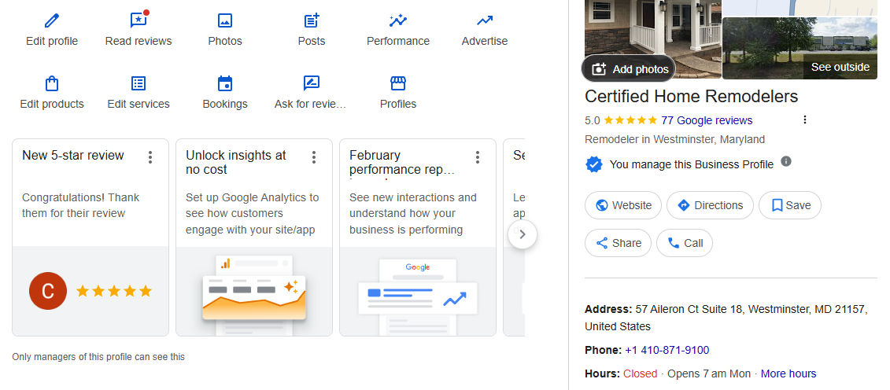This screenshot has height=390, width=890.
Task: Open Edit profile pencil icon
Action: [x=52, y=21]
